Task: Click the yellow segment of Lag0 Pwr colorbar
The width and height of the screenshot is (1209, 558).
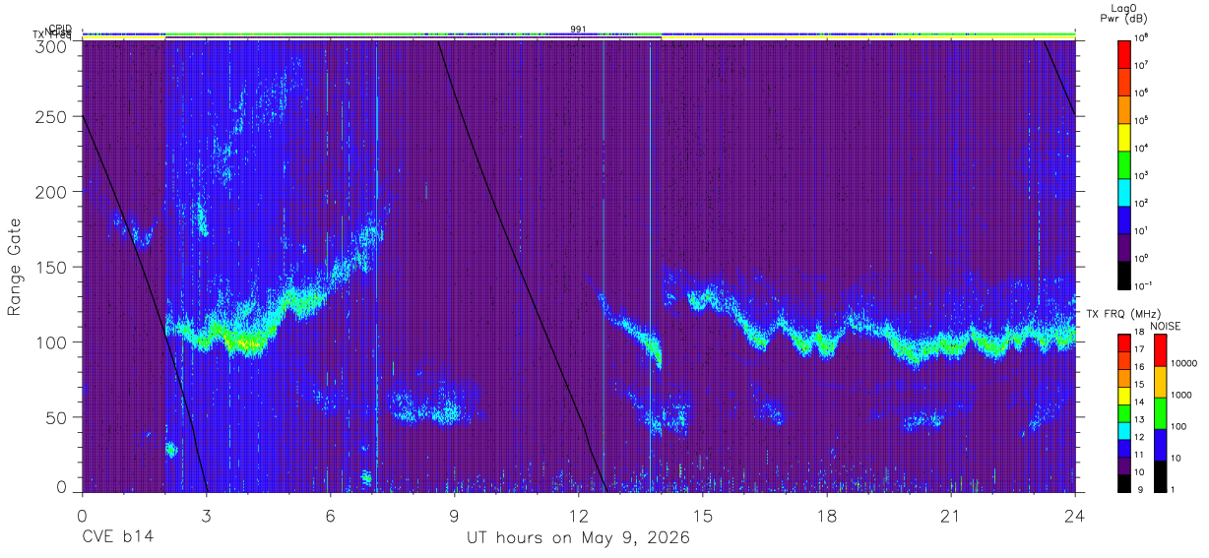Action: [1124, 136]
